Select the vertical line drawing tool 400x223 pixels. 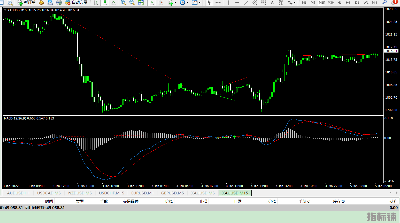pos(228,3)
